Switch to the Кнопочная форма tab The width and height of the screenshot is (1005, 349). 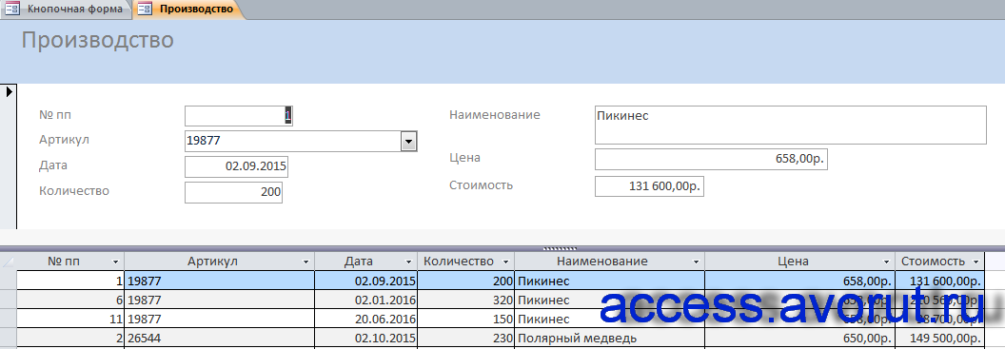pos(67,9)
